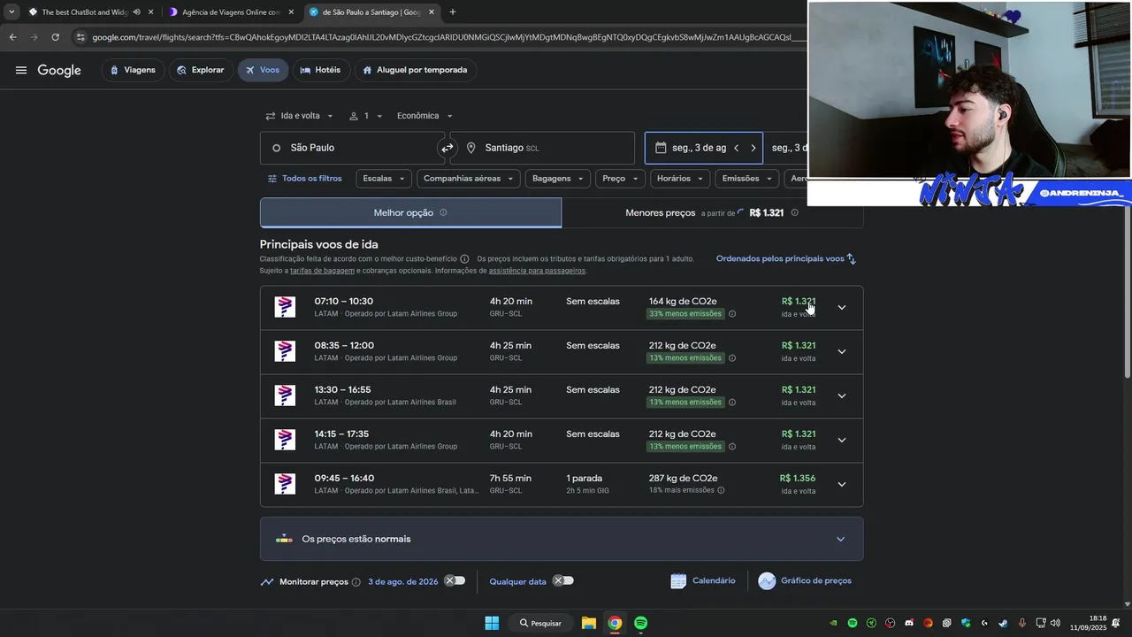Open notifications bell in taskbar
Viewport: 1132px width, 637px height.
pyautogui.click(x=1116, y=623)
